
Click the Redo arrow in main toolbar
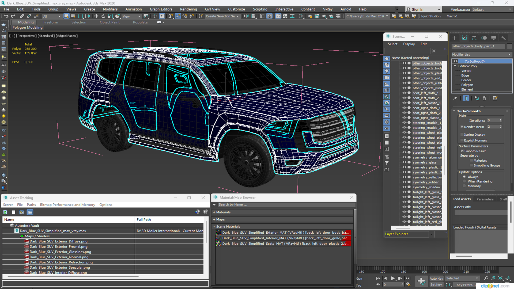pyautogui.click(x=13, y=16)
